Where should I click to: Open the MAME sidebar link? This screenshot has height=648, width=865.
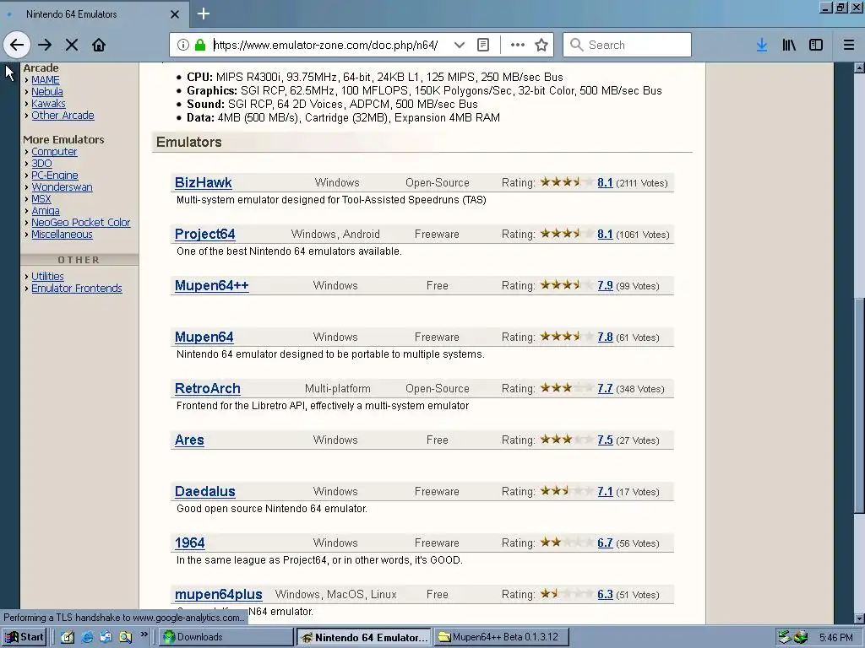point(46,80)
